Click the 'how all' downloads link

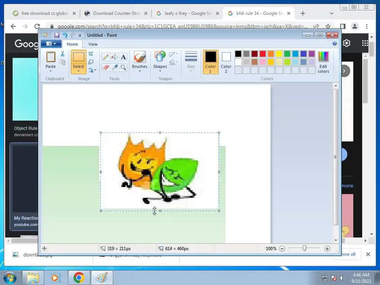click(x=348, y=254)
